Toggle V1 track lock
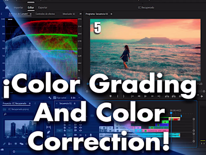206x155 pixels. [65, 130]
